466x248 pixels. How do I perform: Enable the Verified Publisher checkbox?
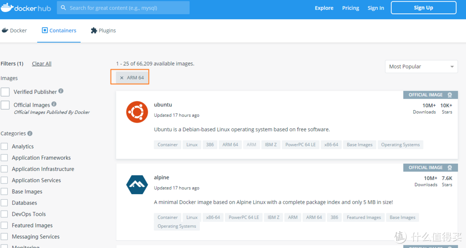click(x=5, y=92)
